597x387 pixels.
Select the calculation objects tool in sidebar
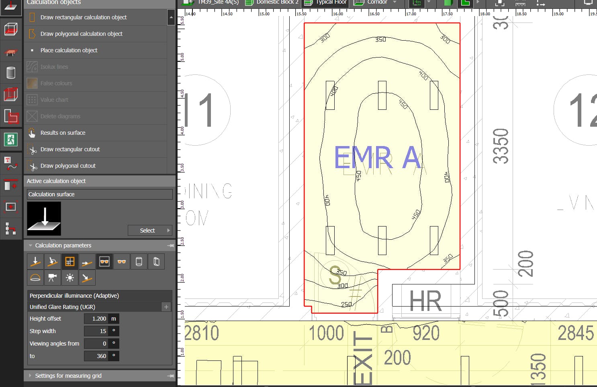(x=11, y=7)
